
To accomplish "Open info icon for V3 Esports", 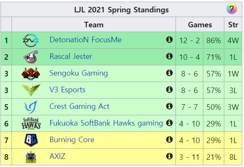I will click(x=170, y=90).
